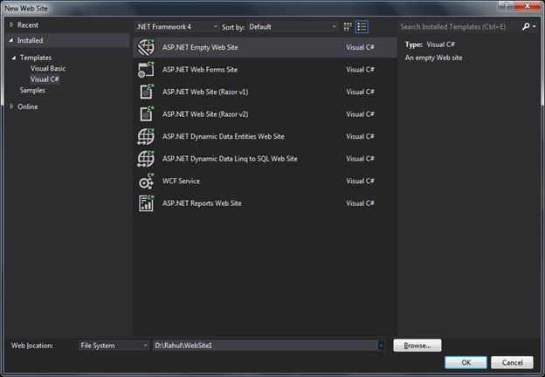Image resolution: width=545 pixels, height=377 pixels.
Task: Select ASP.NET Web Site (Razor v2) name
Action: tap(205, 113)
